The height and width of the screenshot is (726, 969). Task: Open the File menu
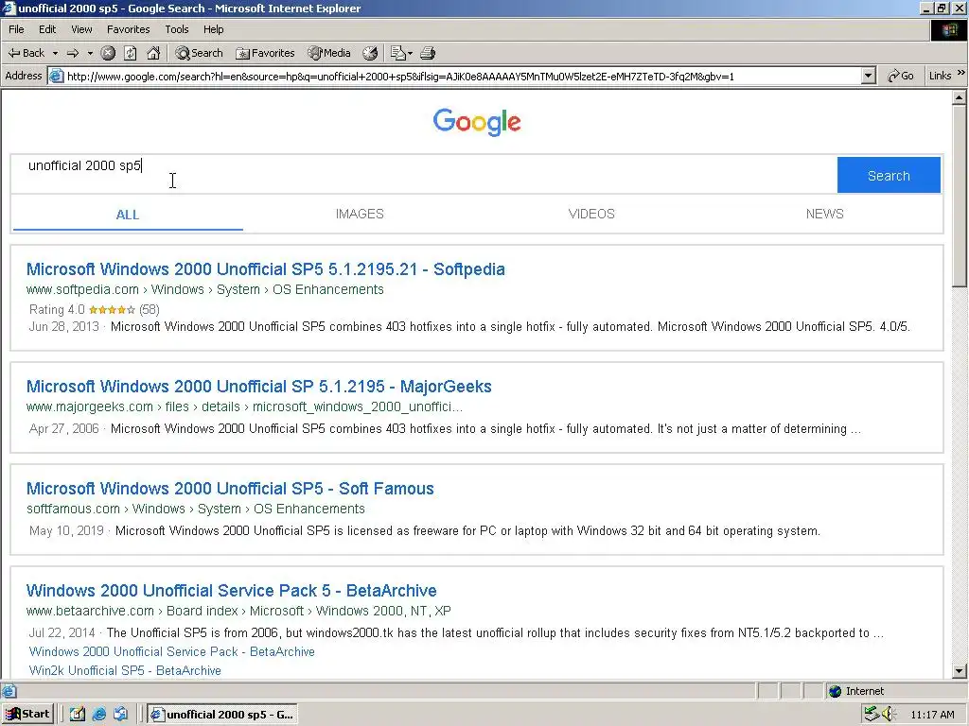pos(16,29)
